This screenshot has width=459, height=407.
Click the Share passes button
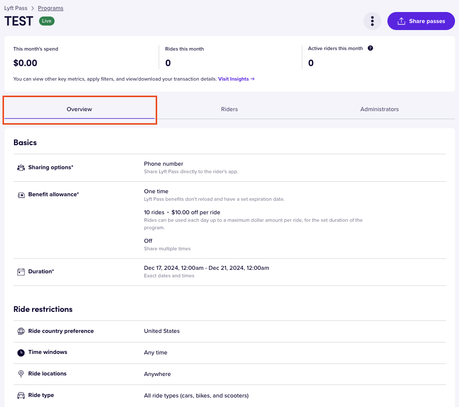421,21
